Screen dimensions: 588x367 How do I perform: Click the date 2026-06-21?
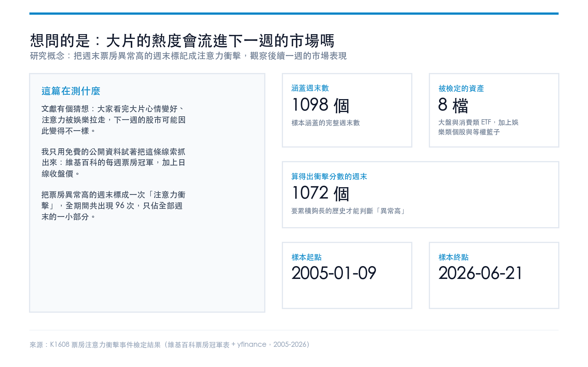[480, 273]
